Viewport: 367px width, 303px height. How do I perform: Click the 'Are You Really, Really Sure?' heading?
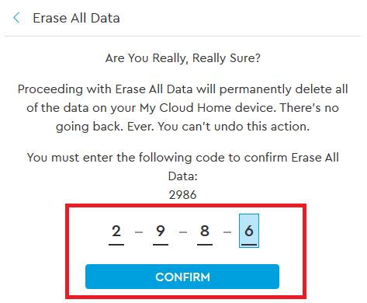tap(183, 58)
